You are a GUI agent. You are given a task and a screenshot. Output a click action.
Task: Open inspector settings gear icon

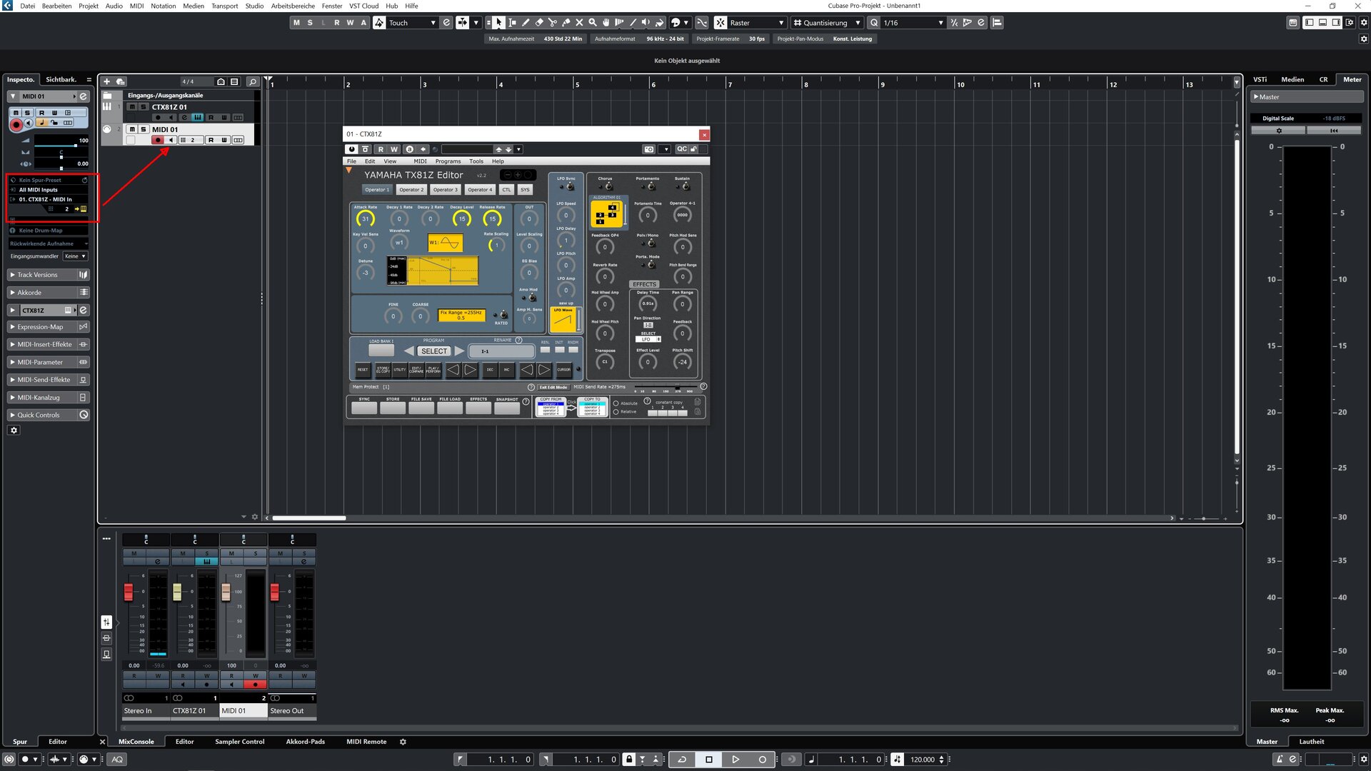(14, 430)
